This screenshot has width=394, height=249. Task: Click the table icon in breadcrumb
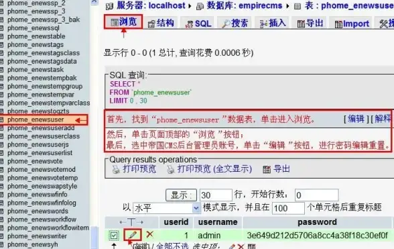tap(298, 6)
